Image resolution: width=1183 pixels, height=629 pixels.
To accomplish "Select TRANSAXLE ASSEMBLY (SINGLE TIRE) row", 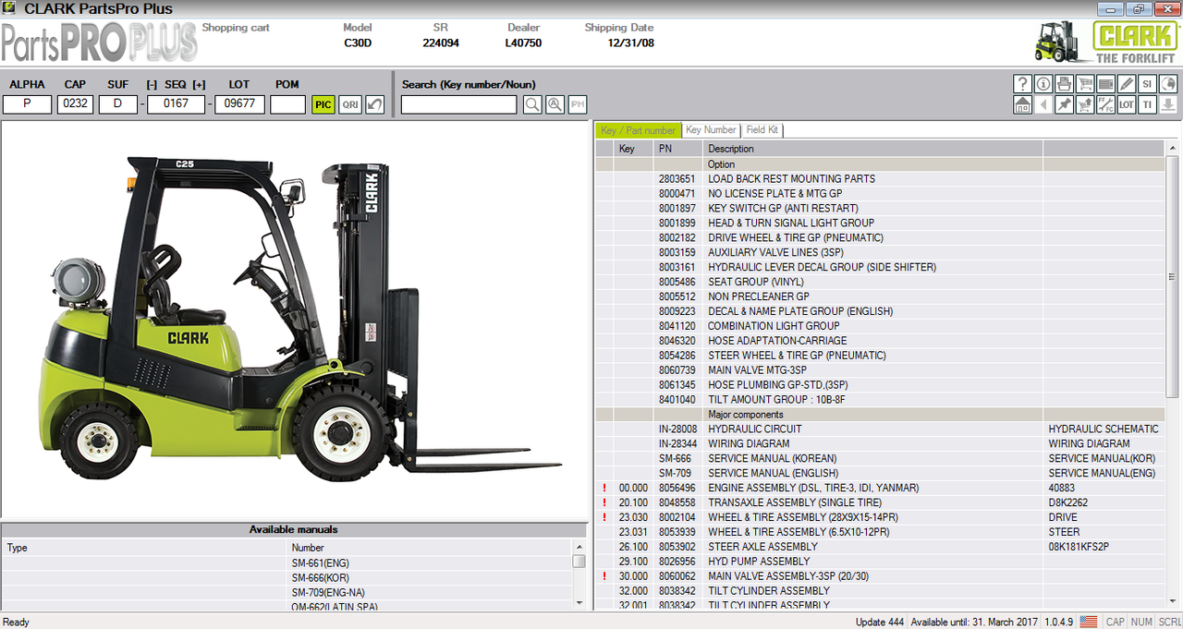I will click(880, 502).
